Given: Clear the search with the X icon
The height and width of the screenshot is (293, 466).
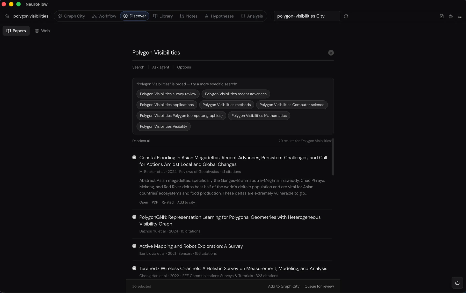Looking at the screenshot, I should [331, 53].
